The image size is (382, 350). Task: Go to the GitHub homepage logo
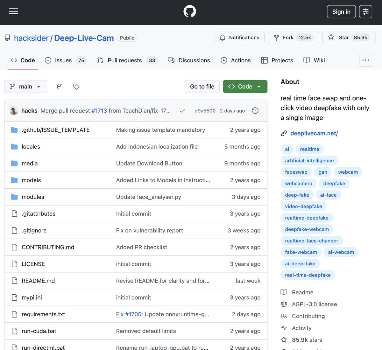pyautogui.click(x=190, y=11)
